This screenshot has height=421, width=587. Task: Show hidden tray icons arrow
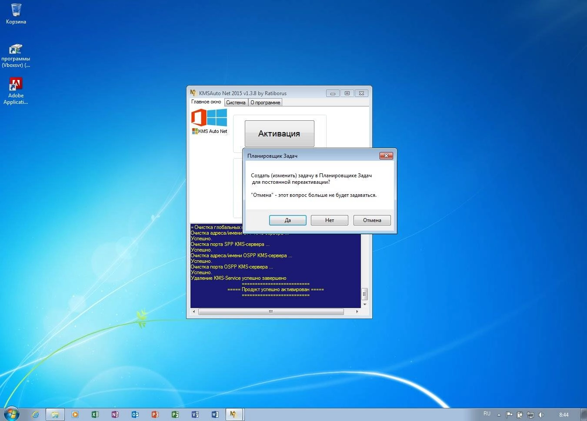coord(499,415)
